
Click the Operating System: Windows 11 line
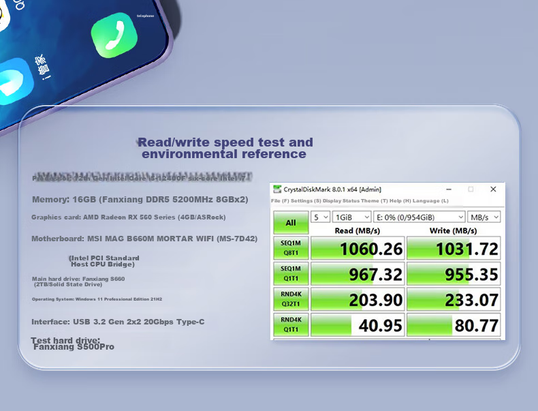(x=97, y=299)
